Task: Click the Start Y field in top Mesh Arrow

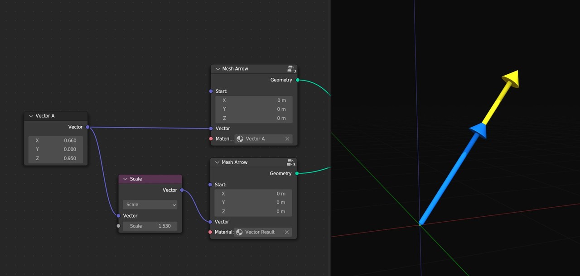Action: (x=254, y=109)
